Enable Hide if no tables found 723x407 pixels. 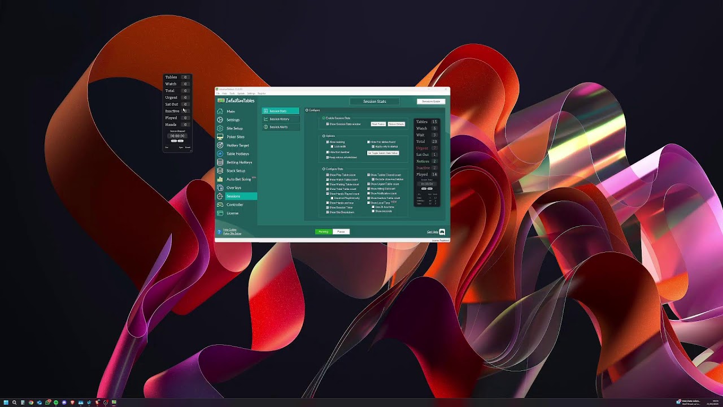[369, 142]
